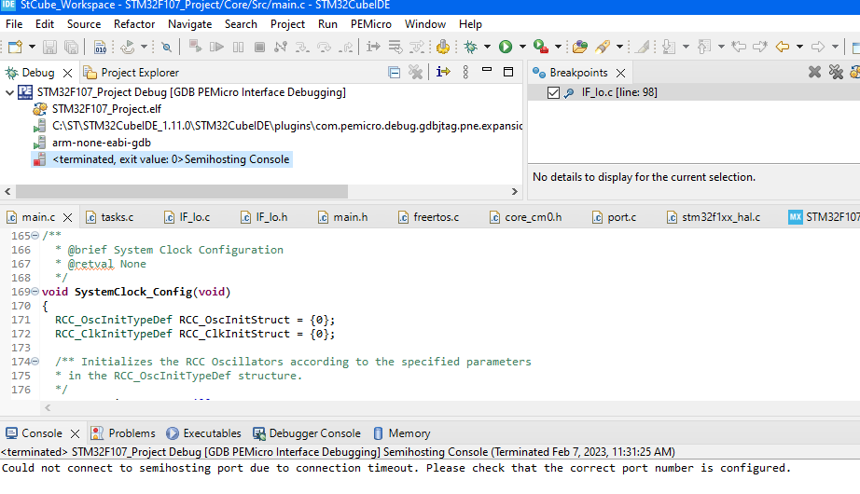This screenshot has width=860, height=494.
Task: Click the Run External Tools icon
Action: click(541, 48)
